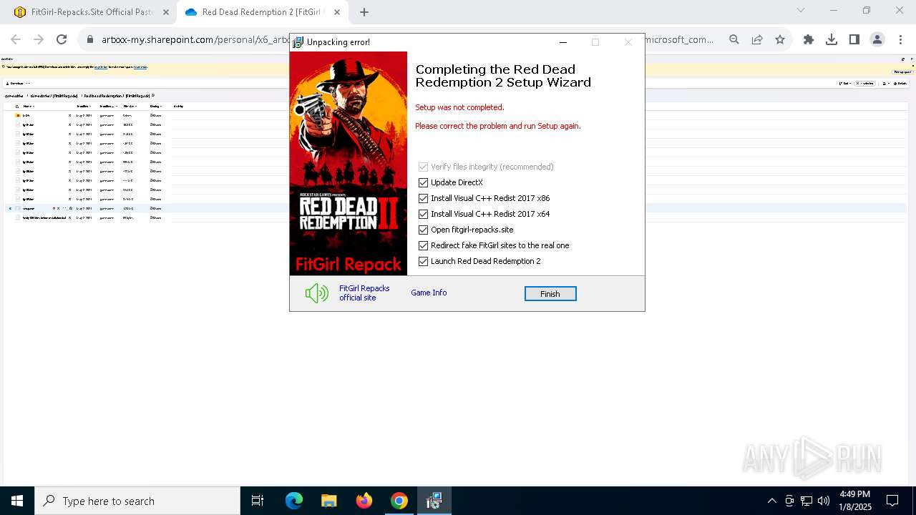The width and height of the screenshot is (916, 515).
Task: Reload the SharePoint page
Action: 62,40
